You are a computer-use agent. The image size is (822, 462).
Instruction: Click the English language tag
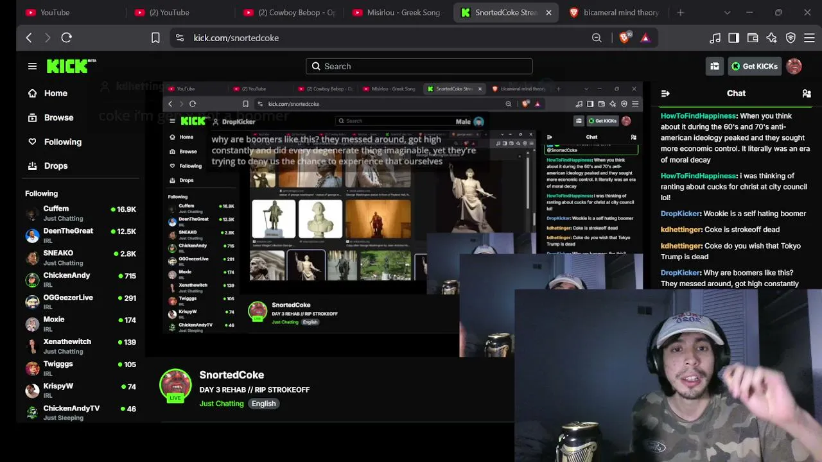pos(263,404)
